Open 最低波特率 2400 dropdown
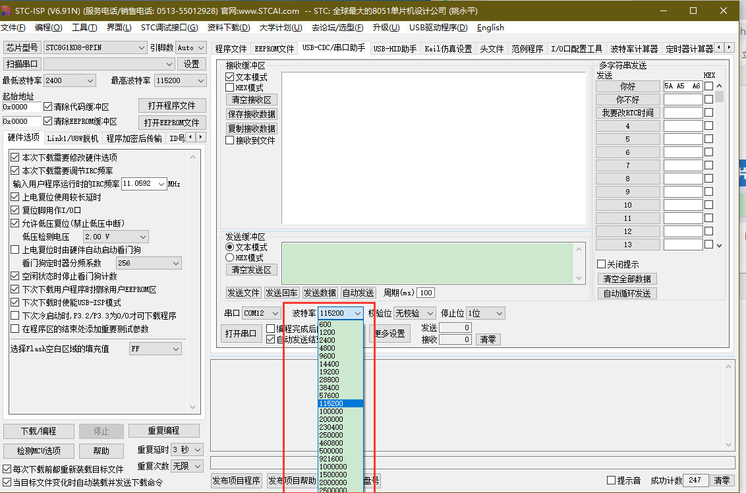This screenshot has width=746, height=493. click(69, 80)
